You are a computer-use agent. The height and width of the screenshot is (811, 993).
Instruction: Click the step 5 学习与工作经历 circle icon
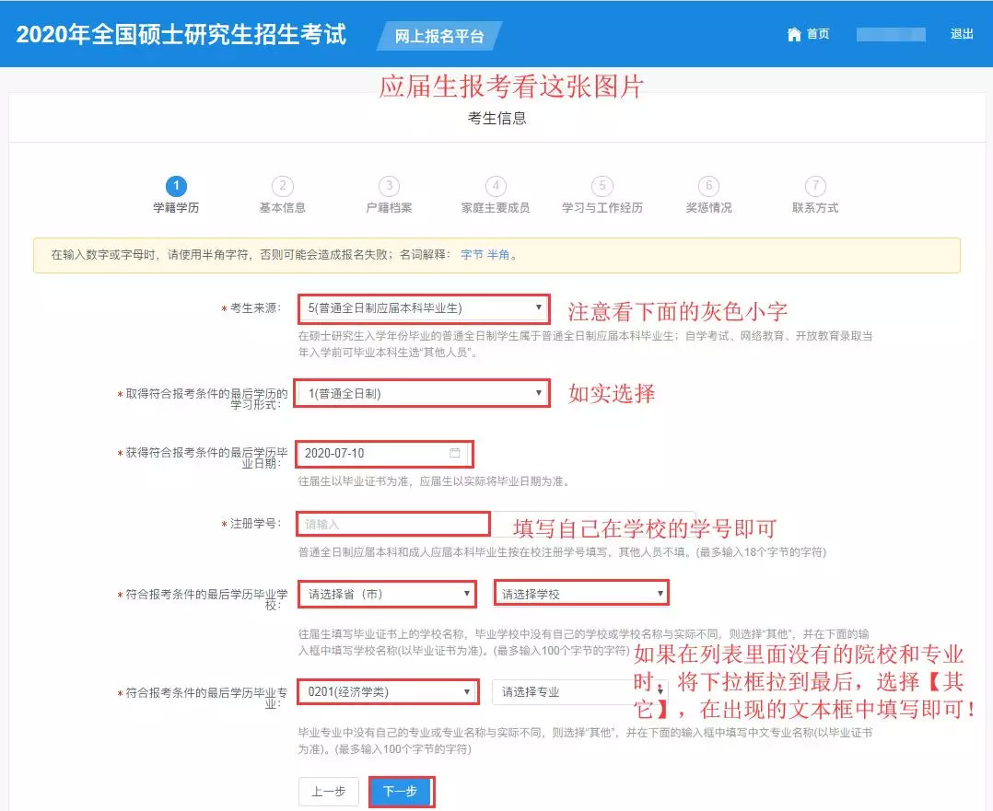pos(602,184)
